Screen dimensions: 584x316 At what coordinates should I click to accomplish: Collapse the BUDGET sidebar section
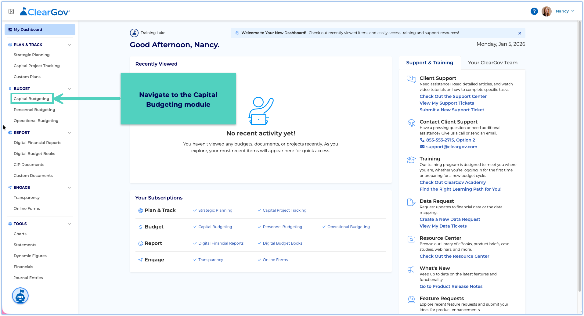[69, 89]
